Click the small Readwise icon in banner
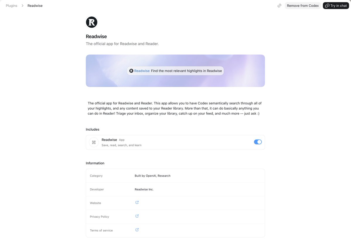The width and height of the screenshot is (351, 239). (x=131, y=71)
